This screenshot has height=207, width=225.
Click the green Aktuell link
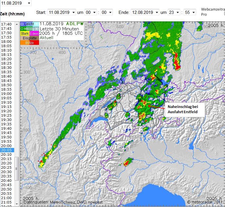pos(46,38)
